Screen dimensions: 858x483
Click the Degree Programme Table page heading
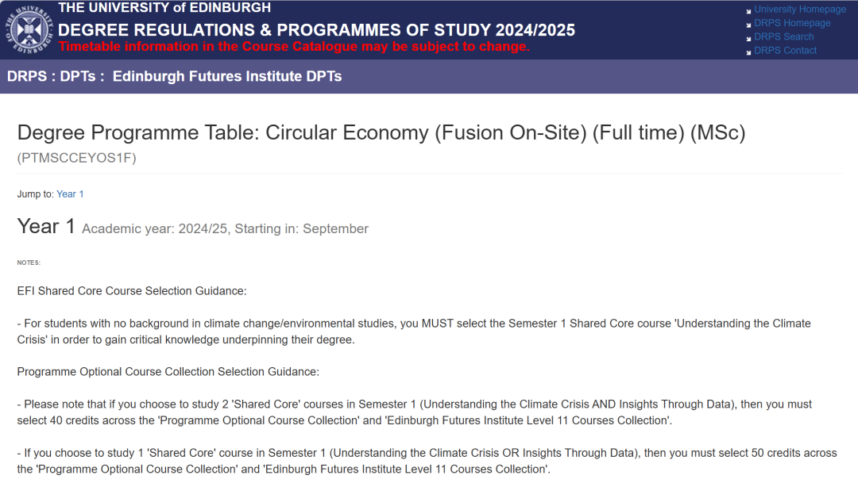[x=381, y=133]
